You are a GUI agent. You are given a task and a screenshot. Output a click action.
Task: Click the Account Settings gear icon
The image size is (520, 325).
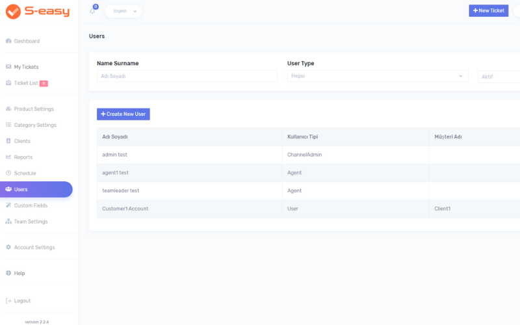coord(8,247)
